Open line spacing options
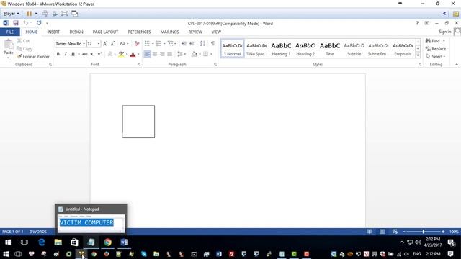 coord(181,54)
